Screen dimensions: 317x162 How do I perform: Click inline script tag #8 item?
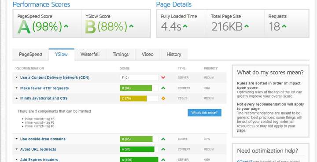pos(40,126)
